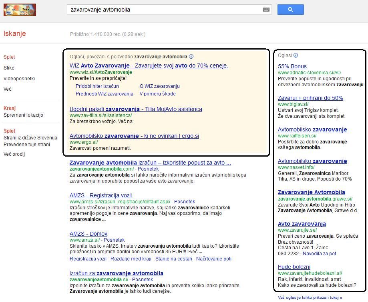368x302 pixels.
Task: Expand Več orodij tools option
Action: 14,154
